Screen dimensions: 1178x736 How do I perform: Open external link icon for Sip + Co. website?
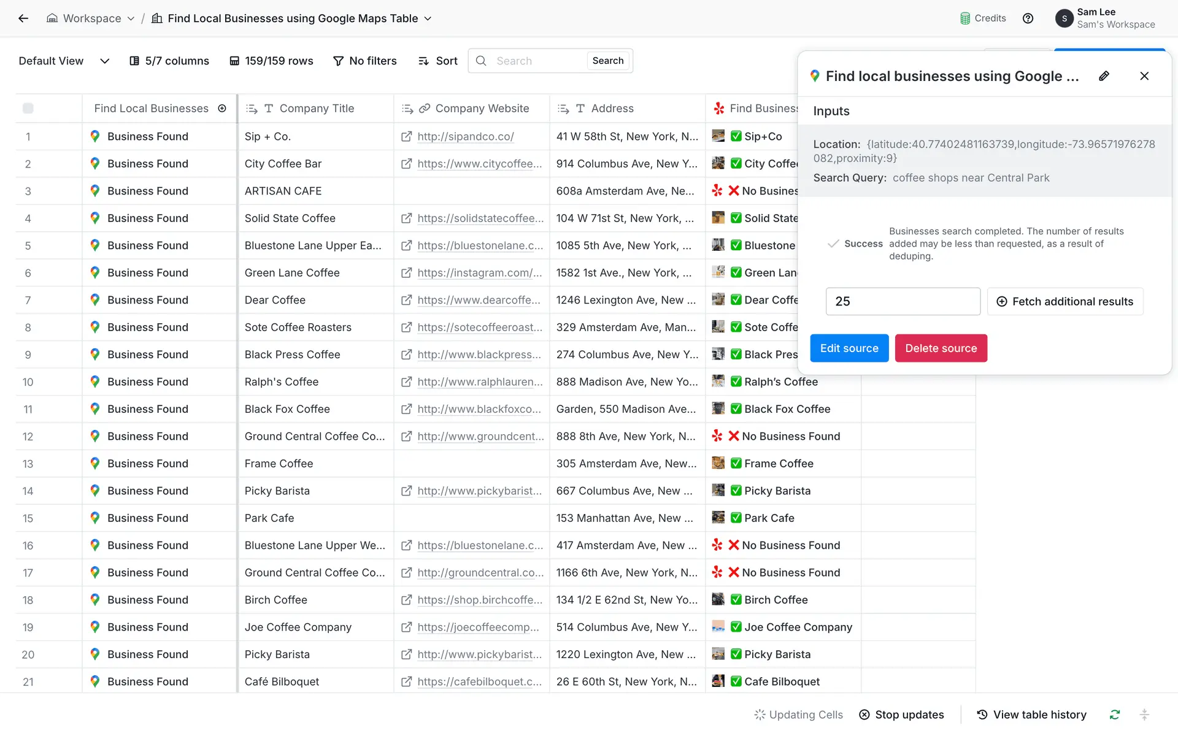point(406,137)
